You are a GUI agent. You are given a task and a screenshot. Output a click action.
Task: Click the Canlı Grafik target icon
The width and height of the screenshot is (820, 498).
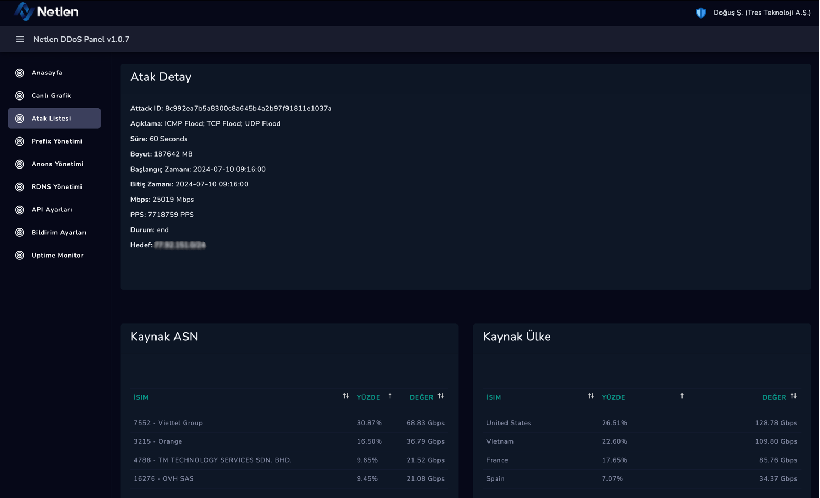[x=20, y=96]
